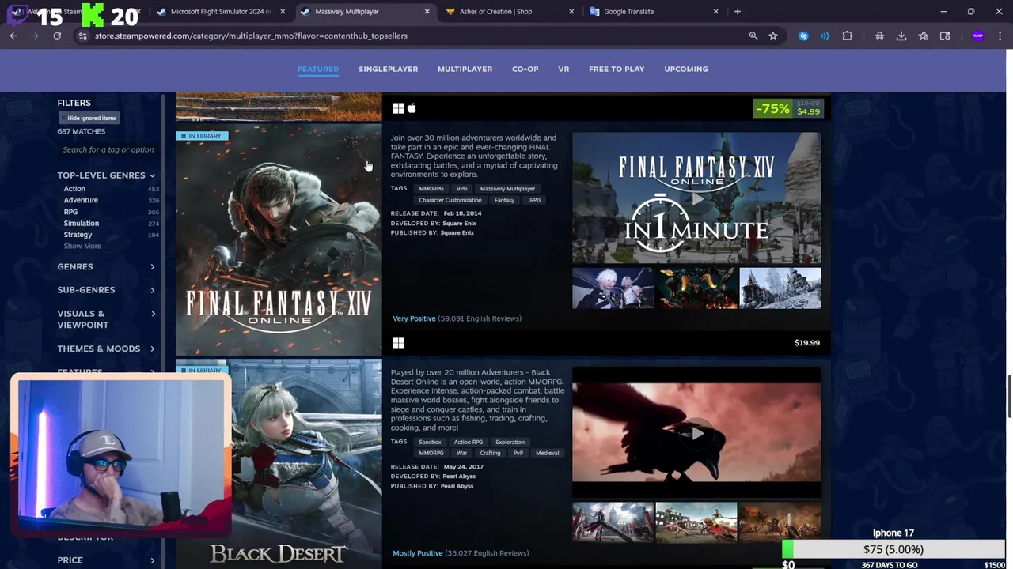The image size is (1013, 569).
Task: Click the filters panel scrollbar
Action: [x=163, y=237]
